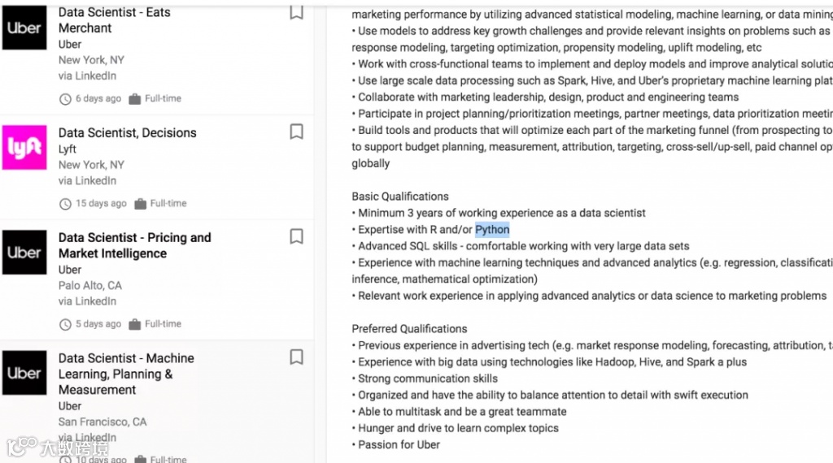Screen dimensions: 833x463
Task: Click the Basic Qualifications heading
Action: coord(400,197)
